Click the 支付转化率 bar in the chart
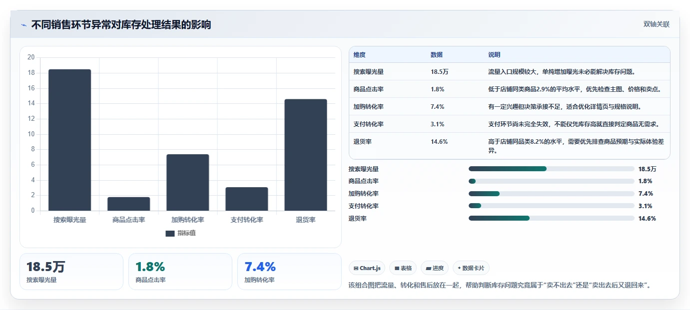This screenshot has height=310, width=690. tap(247, 199)
